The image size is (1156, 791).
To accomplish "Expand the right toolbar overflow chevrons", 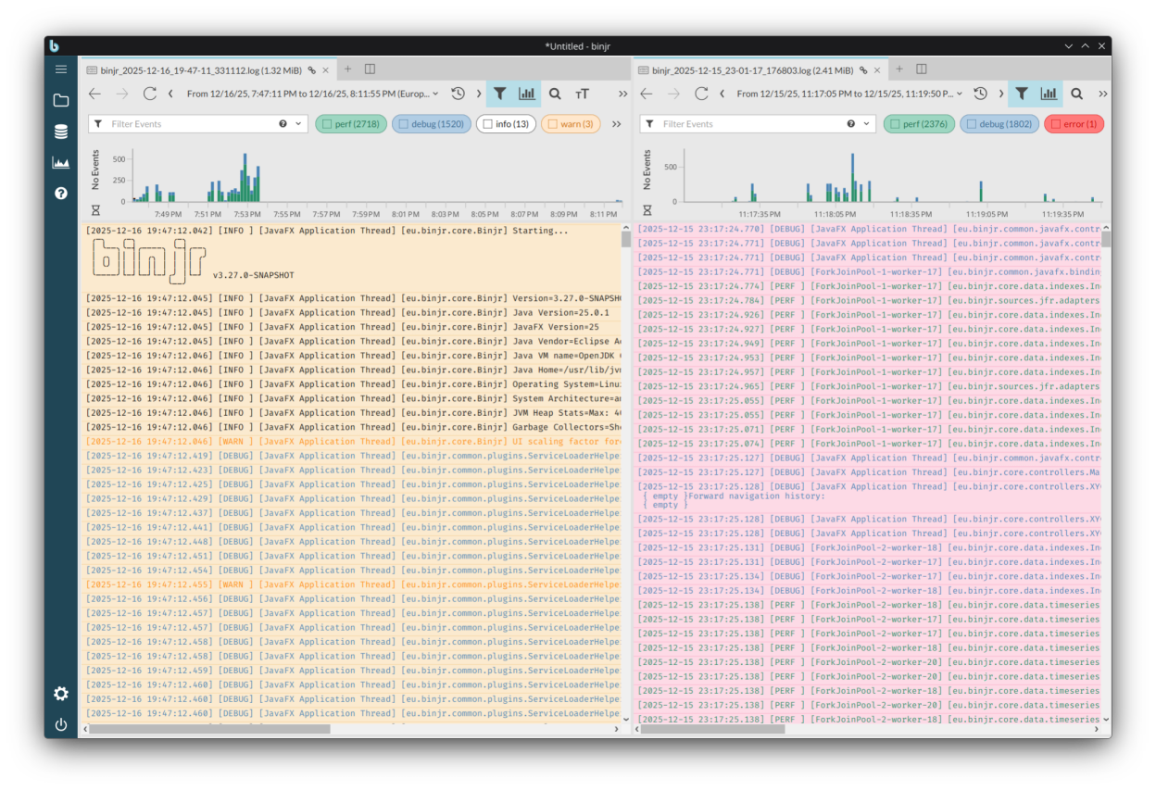I will point(1103,94).
